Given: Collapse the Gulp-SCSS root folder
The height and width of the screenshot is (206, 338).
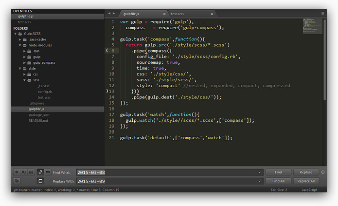Looking at the screenshot, I should click(x=15, y=34).
